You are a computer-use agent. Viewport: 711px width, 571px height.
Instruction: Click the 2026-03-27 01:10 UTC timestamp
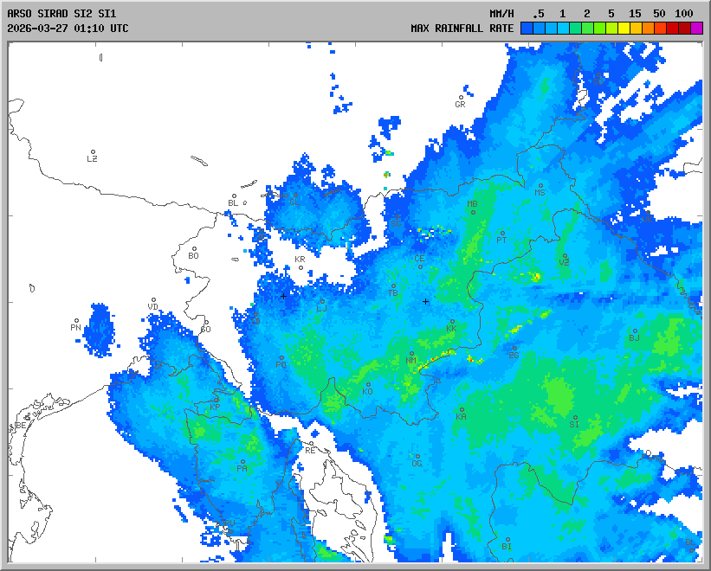tap(68, 28)
